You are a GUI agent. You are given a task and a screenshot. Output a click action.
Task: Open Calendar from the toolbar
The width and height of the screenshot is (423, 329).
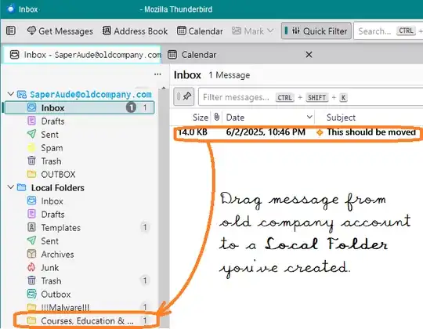point(200,31)
